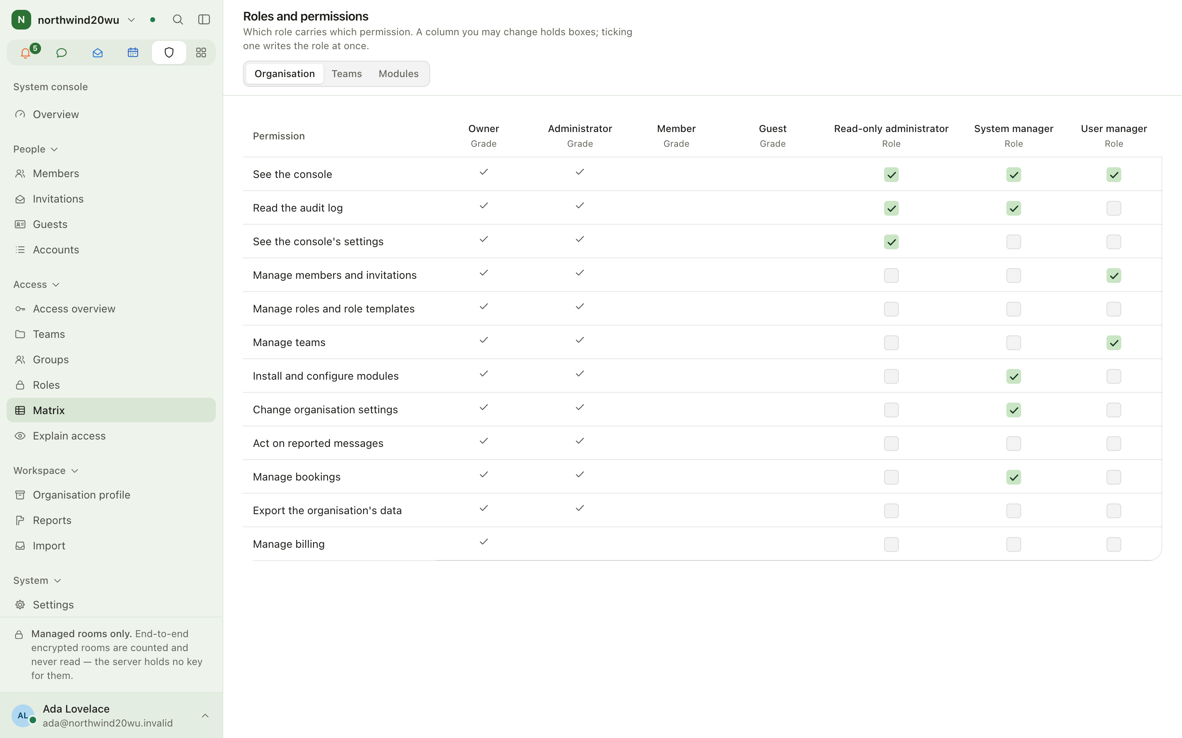
Task: Open the chat bubble icon
Action: pos(62,53)
